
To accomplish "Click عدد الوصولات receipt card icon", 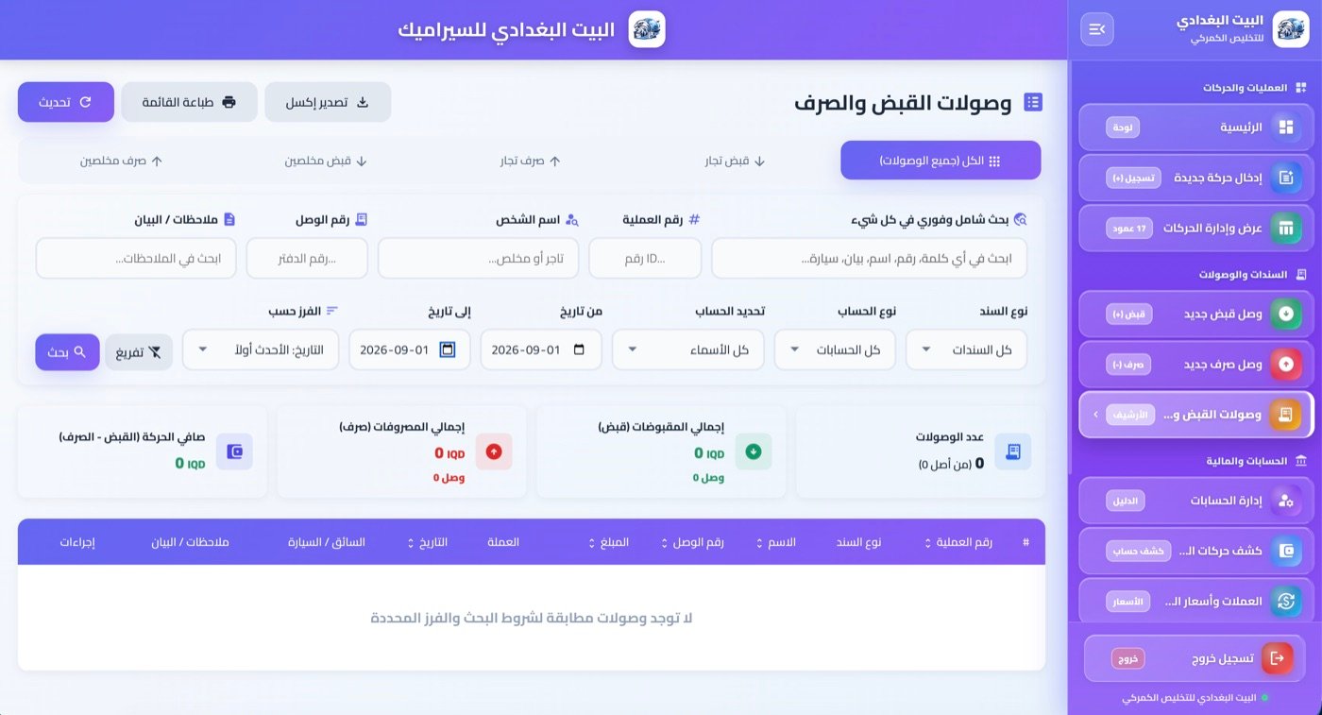I will 1013,451.
